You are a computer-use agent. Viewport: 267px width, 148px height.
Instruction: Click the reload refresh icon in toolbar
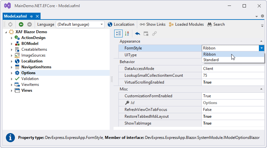point(10,24)
